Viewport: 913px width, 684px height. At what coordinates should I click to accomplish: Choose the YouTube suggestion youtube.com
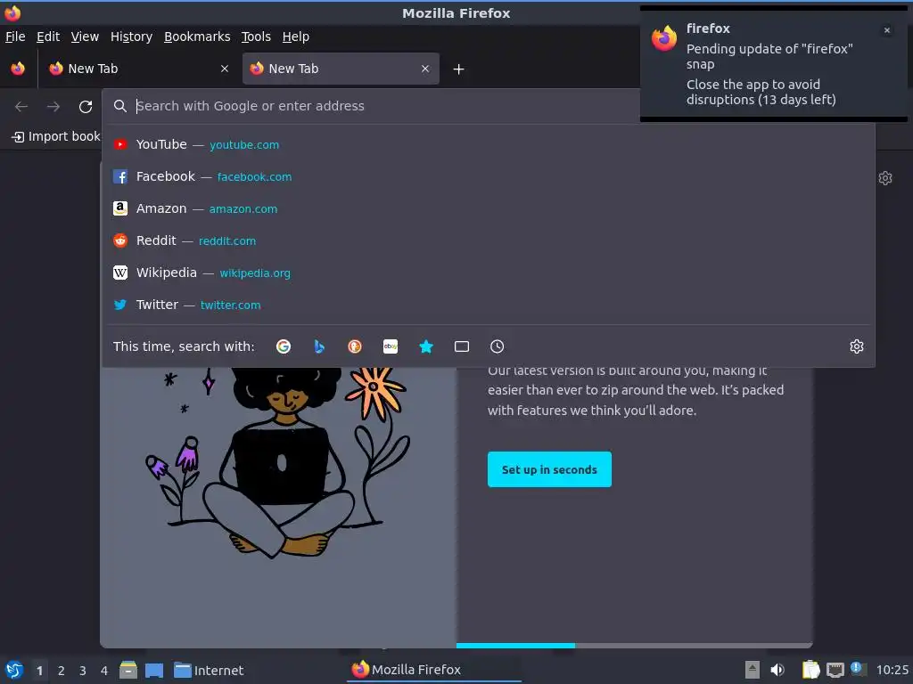click(488, 144)
